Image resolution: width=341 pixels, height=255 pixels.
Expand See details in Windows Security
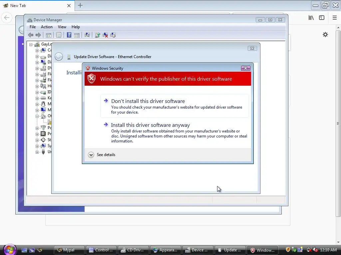pos(102,155)
